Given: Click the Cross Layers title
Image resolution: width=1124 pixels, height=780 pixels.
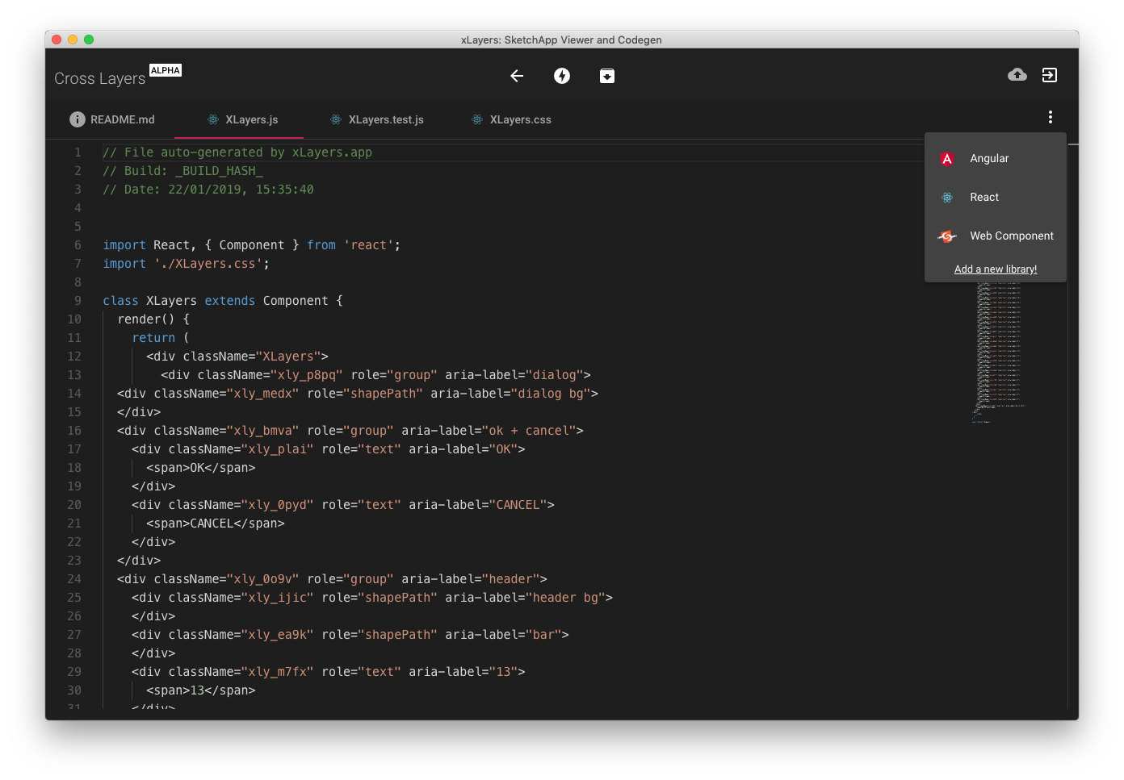Looking at the screenshot, I should tap(99, 78).
